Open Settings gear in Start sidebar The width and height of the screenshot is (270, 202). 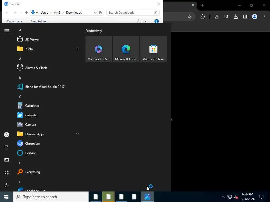tap(7, 173)
